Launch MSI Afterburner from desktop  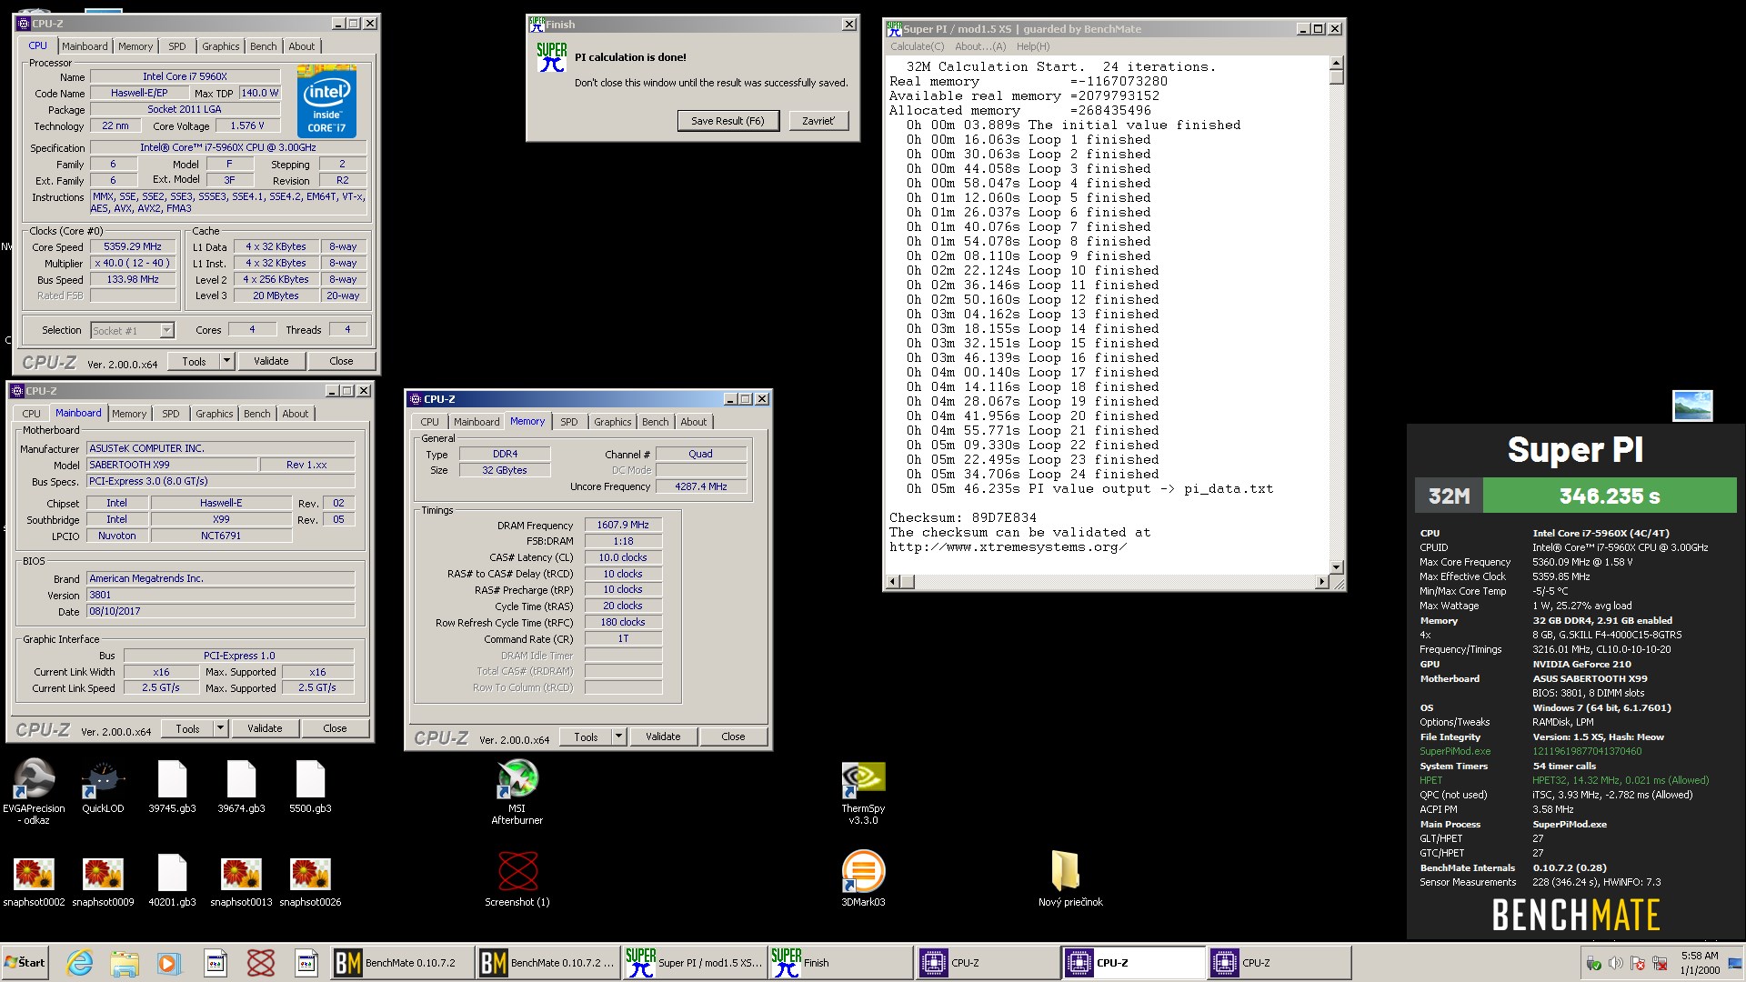[517, 791]
